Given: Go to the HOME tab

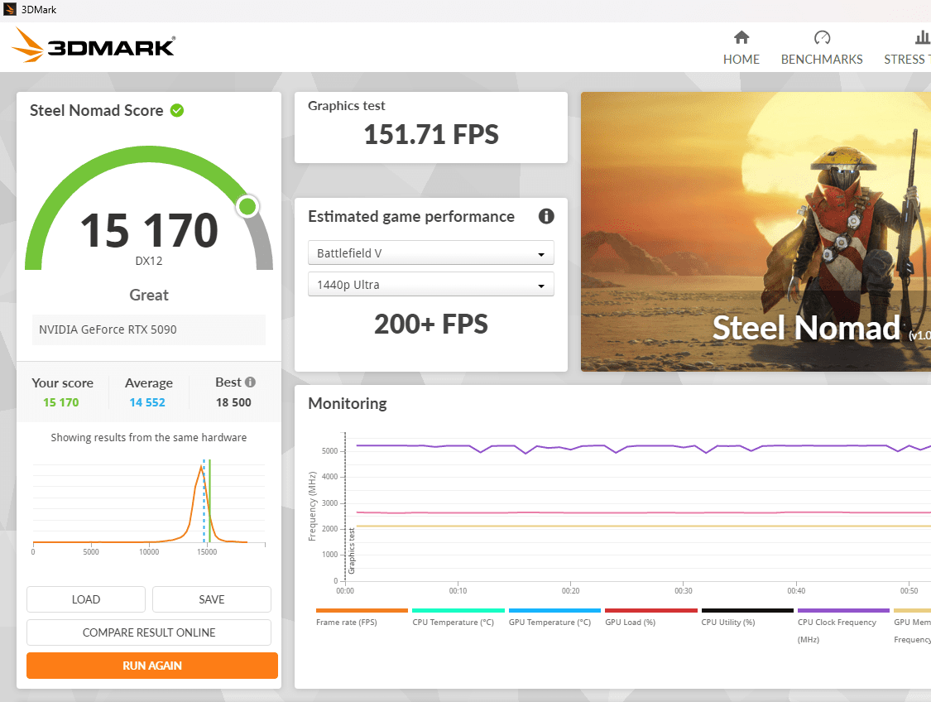Looking at the screenshot, I should pyautogui.click(x=741, y=60).
